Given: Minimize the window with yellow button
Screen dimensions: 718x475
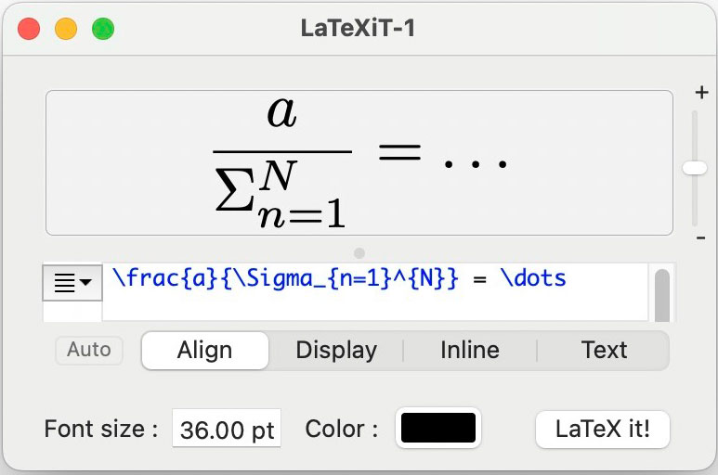Looking at the screenshot, I should pyautogui.click(x=66, y=29).
